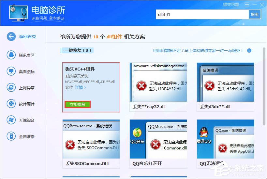Open the 联想专家一对一vip服务 promotion link
This screenshot has width=267, height=179.
(198, 51)
